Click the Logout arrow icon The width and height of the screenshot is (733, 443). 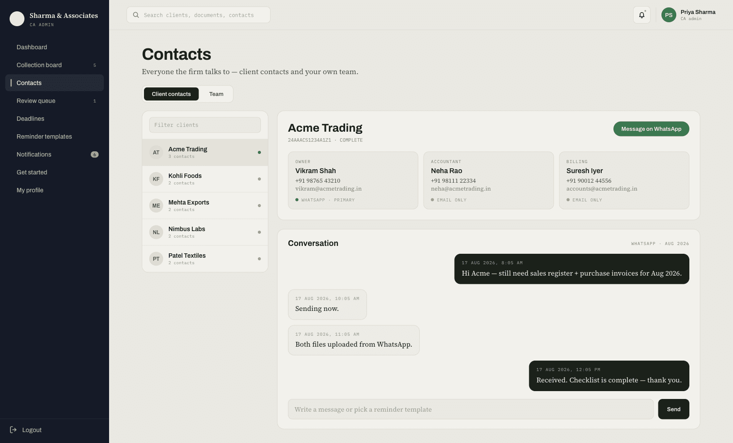(14, 430)
